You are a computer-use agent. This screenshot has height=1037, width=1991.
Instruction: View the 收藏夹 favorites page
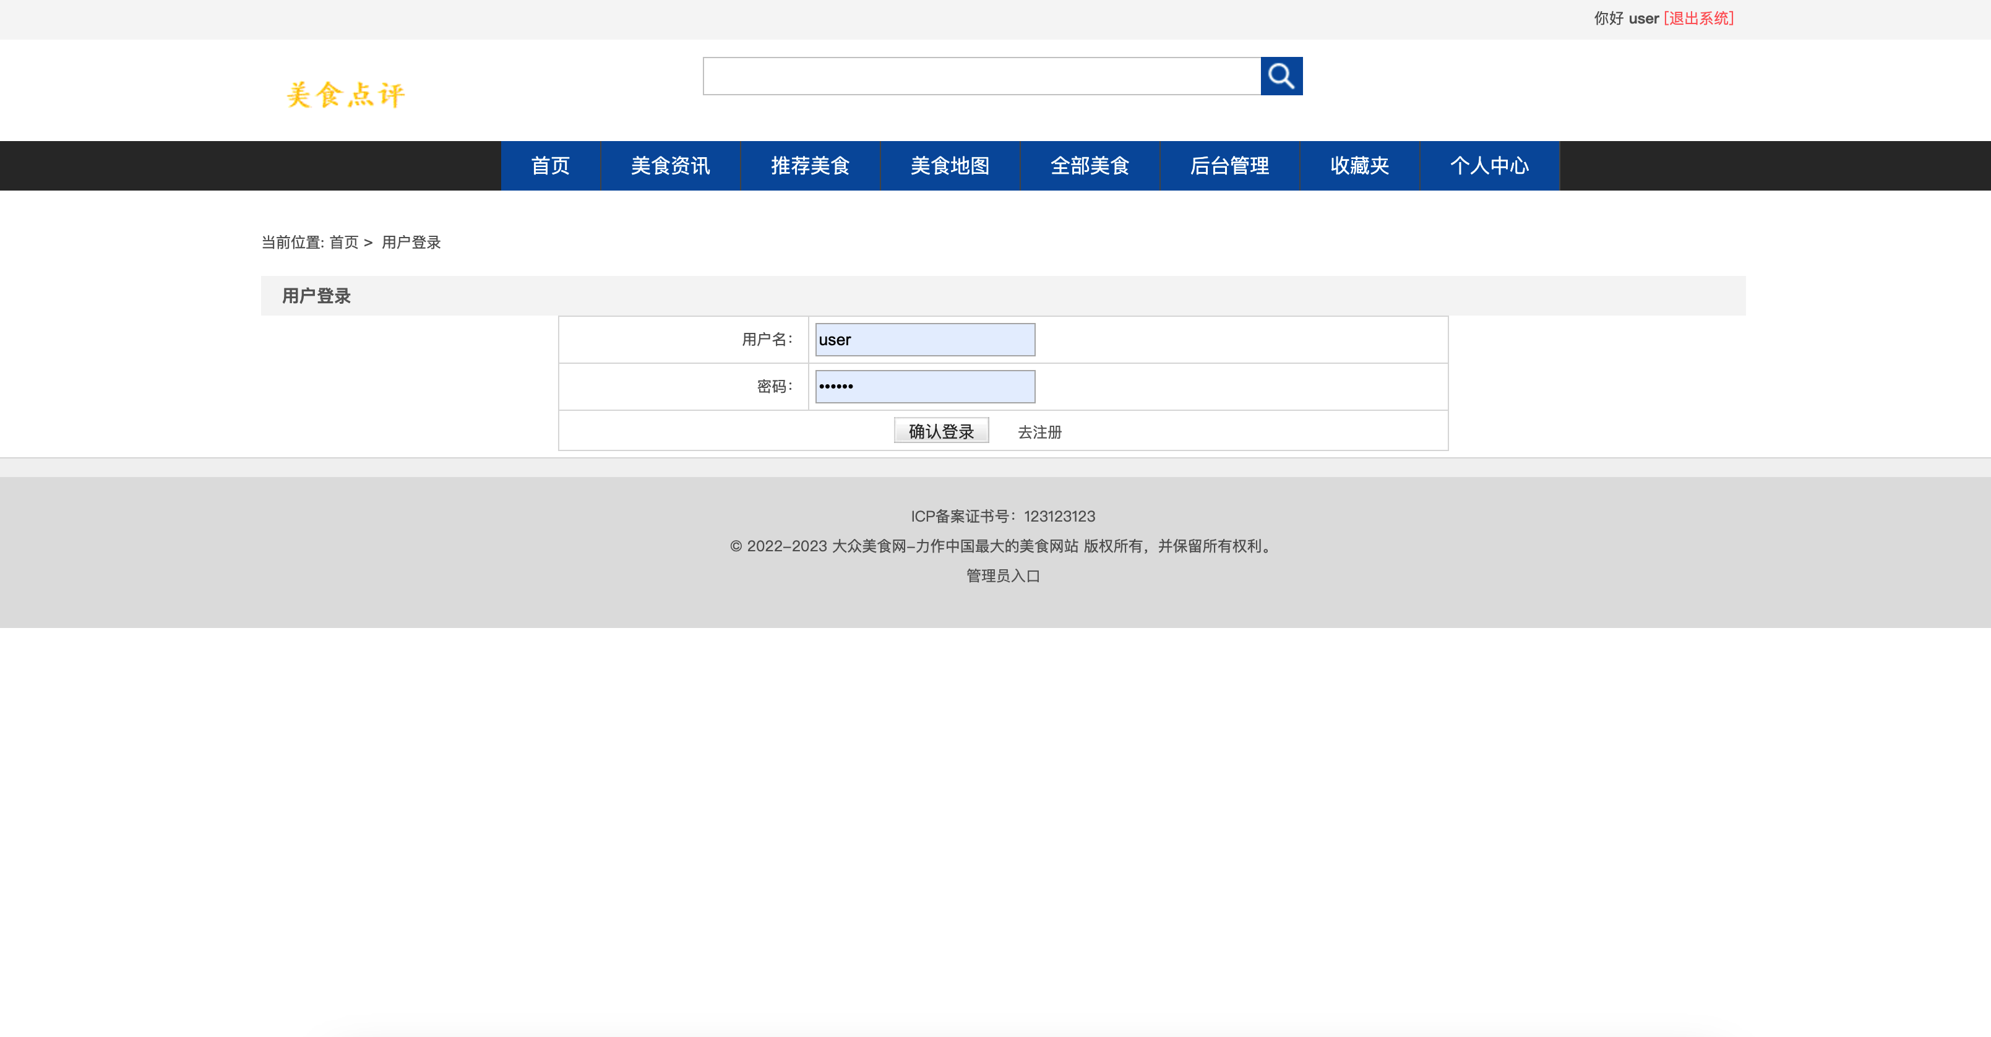(1359, 165)
